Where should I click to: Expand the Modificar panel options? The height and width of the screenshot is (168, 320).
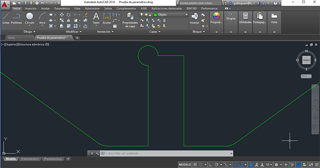pos(74,31)
